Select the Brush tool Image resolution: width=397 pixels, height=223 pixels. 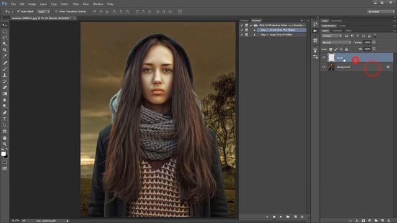tap(4, 69)
